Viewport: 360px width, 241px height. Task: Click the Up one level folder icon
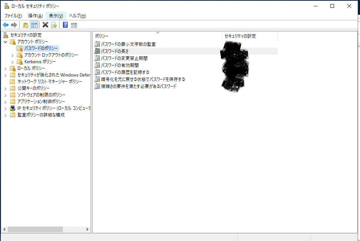(25, 25)
